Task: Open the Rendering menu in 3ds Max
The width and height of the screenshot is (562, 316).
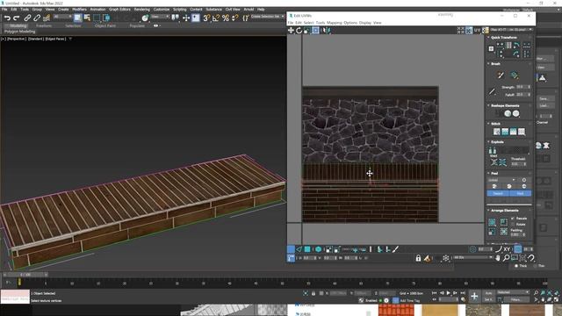Action: [x=142, y=10]
